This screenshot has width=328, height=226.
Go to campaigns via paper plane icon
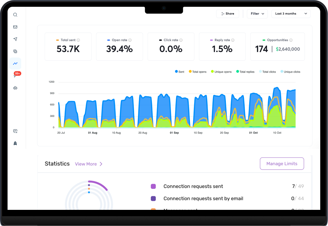click(15, 39)
